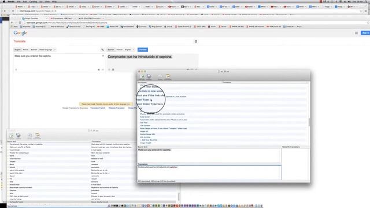370x208 pixels.
Task: Click Validate icon in front Poedit window
Action: tap(142, 77)
